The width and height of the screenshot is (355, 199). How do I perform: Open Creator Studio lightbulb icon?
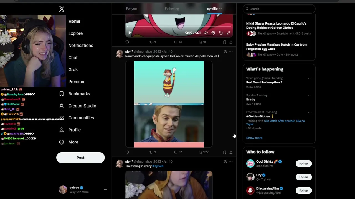[x=62, y=106]
